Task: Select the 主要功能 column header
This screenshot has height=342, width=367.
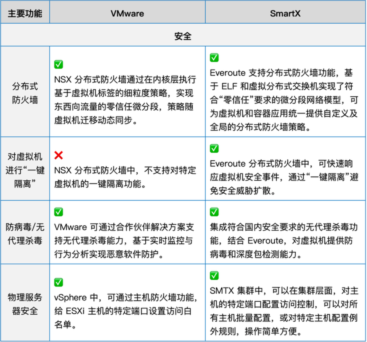Action: click(25, 13)
